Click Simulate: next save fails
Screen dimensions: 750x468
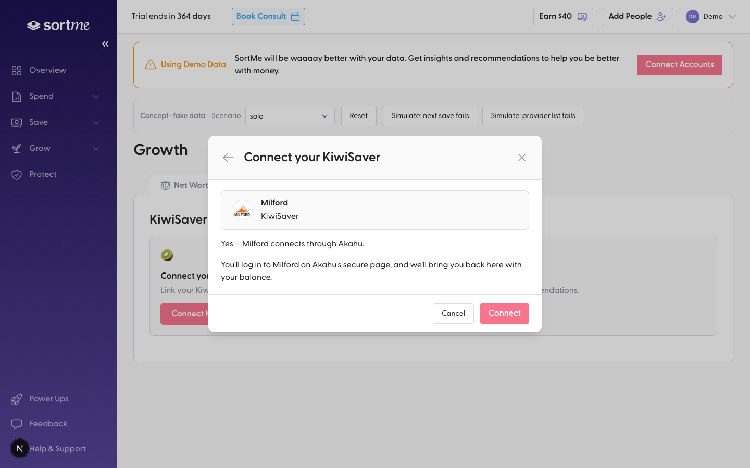click(x=430, y=116)
